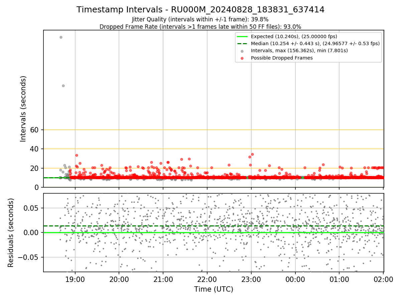Select the 'Jitter Quality' subtitle line reading 39.8%

click(x=200, y=20)
